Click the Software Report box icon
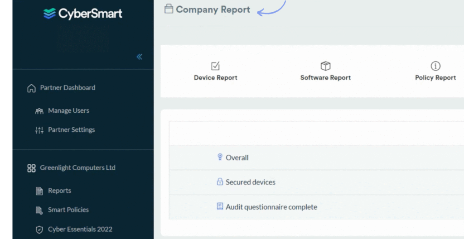 (325, 66)
